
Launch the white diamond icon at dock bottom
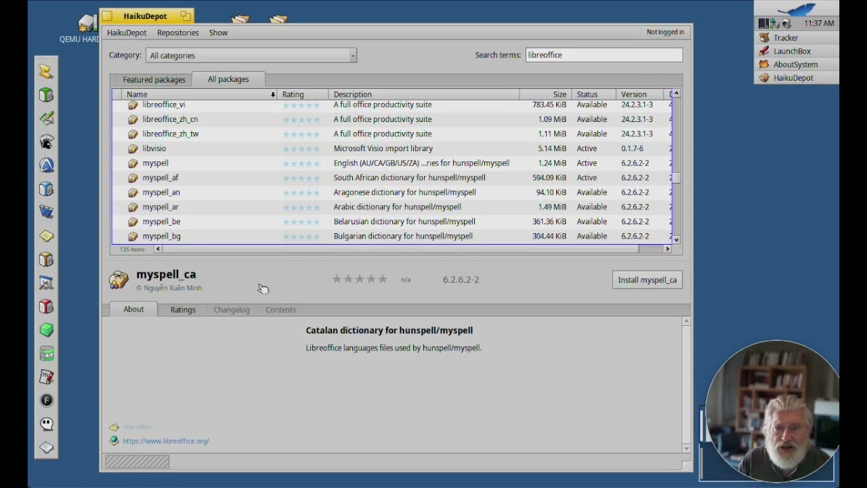(46, 447)
